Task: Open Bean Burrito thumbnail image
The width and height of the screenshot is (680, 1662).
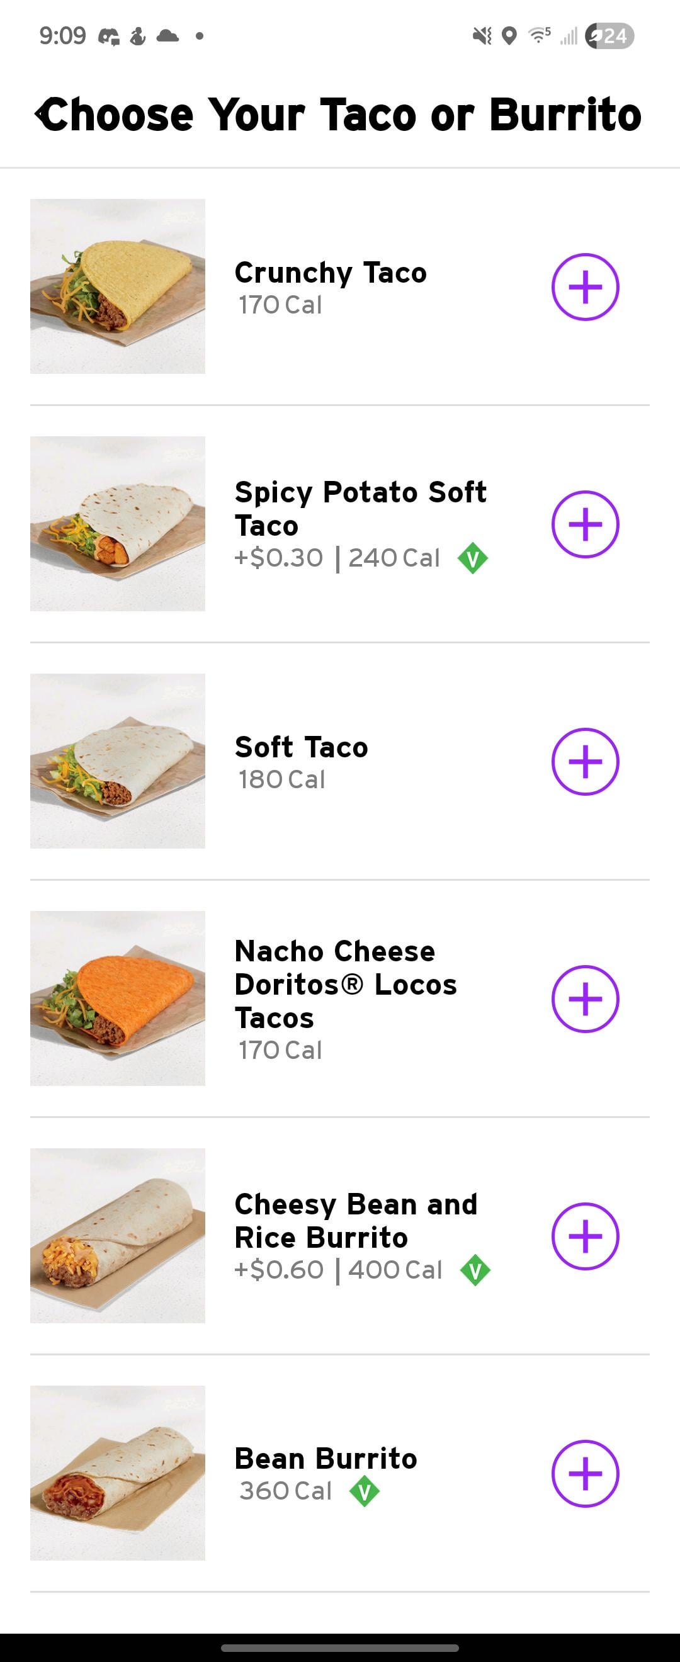Action: [117, 1474]
